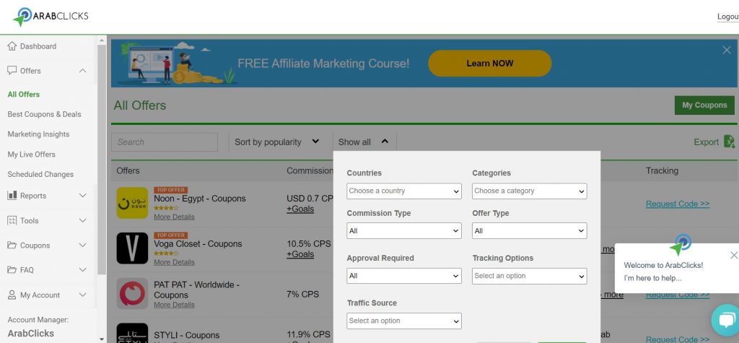Click the sidebar scroll down arrow
Screen dimensions: 739x343
point(101,339)
